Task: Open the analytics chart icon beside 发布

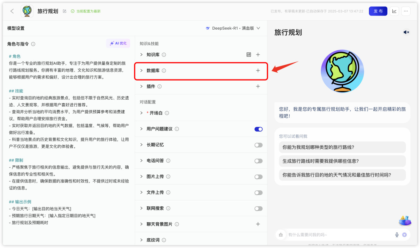Action: click(394, 11)
